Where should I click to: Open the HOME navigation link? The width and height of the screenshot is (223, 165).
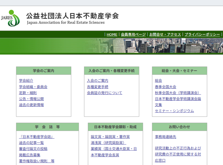112,35
